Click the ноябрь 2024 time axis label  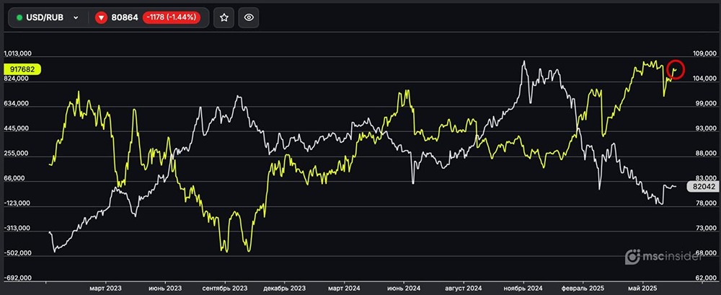click(523, 288)
